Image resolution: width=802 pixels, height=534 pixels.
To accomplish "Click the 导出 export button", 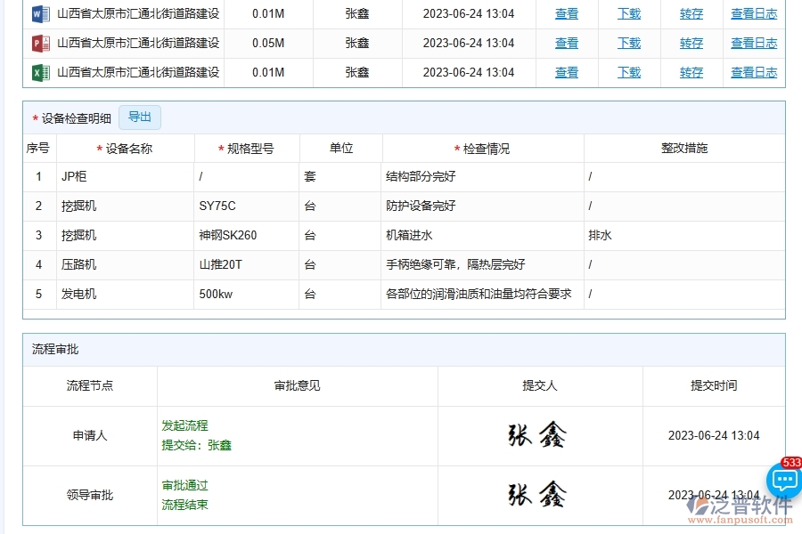I will [x=139, y=117].
